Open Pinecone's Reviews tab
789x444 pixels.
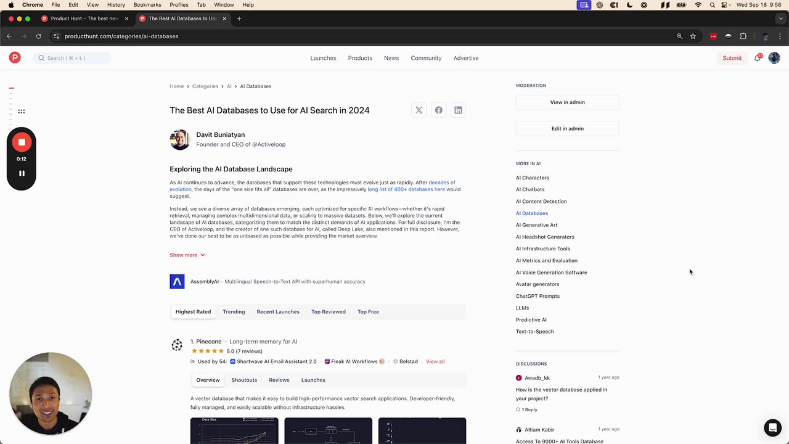pos(279,380)
